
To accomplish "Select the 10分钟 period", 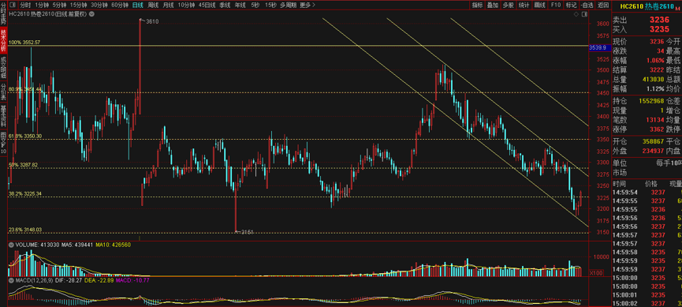I will coord(186,6).
